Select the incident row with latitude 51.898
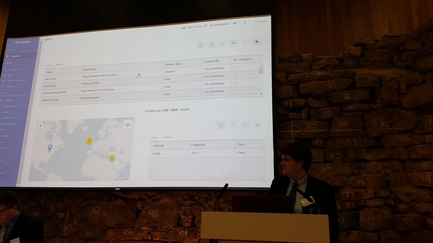The image size is (433, 243). click(x=207, y=153)
